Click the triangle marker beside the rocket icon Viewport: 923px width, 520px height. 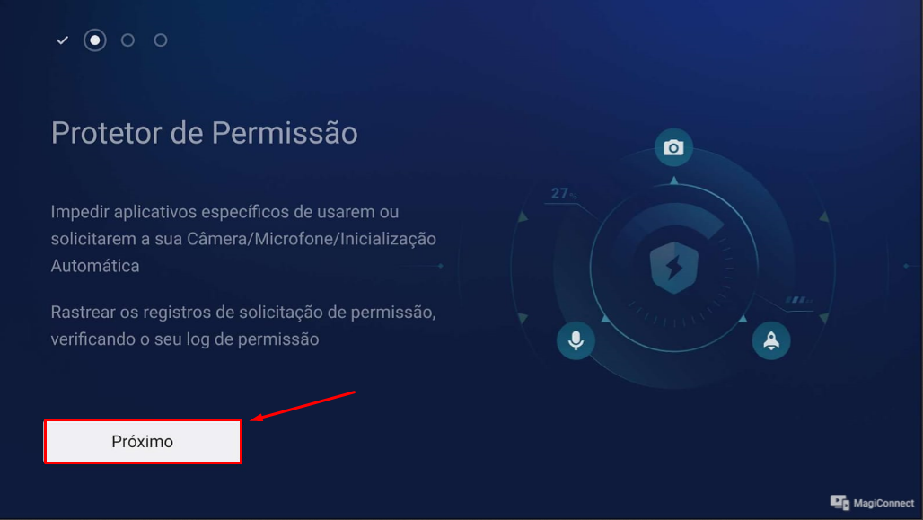point(743,318)
